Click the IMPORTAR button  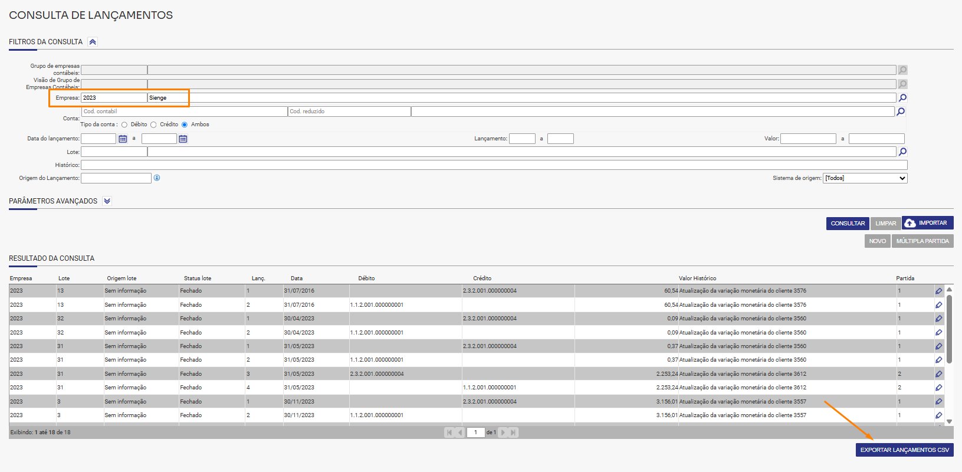pyautogui.click(x=927, y=223)
